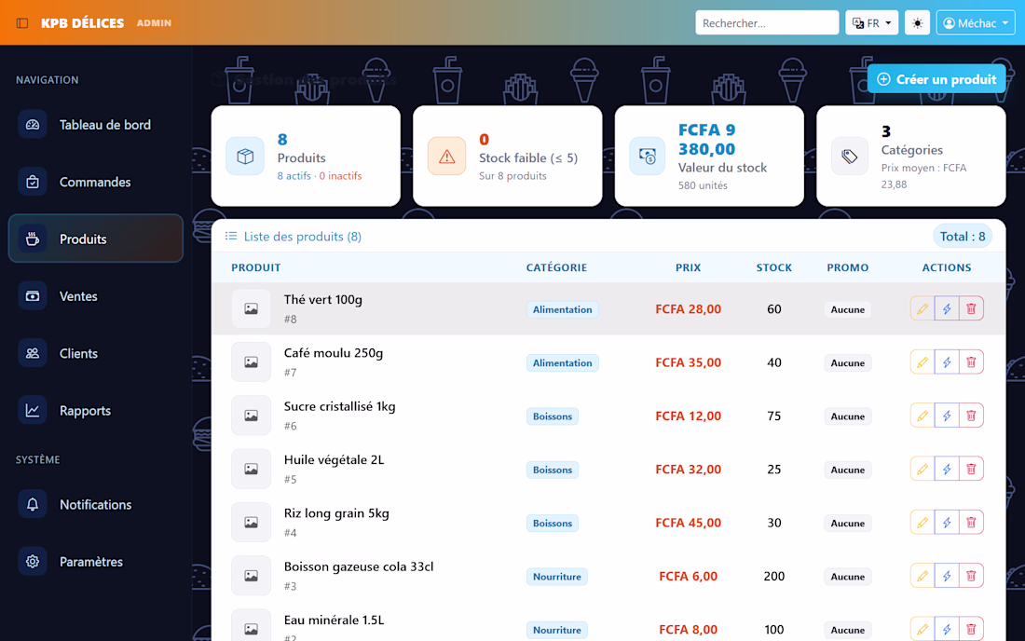Click lightning icon for Boisson gazeuse cola 33cl

coord(947,576)
